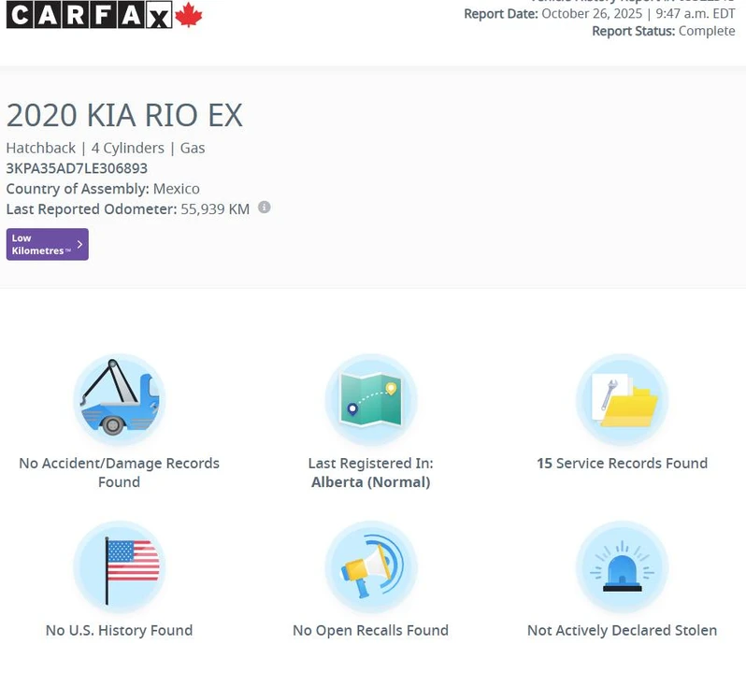Click Country of Assembly: Mexico text
The height and width of the screenshot is (673, 746).
(103, 189)
